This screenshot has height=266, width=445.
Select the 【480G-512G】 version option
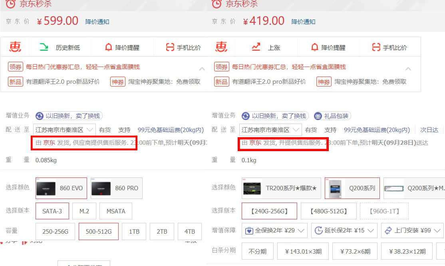click(328, 211)
